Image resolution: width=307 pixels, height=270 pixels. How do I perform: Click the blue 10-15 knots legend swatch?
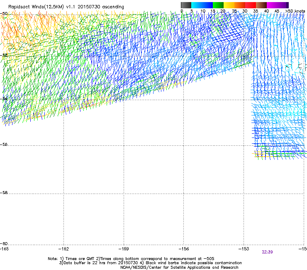pyautogui.click(x=207, y=5)
